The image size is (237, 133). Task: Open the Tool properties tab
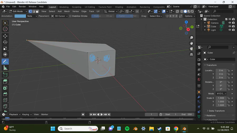199,53
